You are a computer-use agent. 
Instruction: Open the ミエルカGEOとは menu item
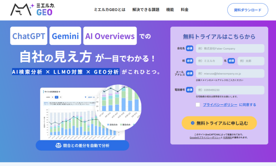tap(109, 10)
